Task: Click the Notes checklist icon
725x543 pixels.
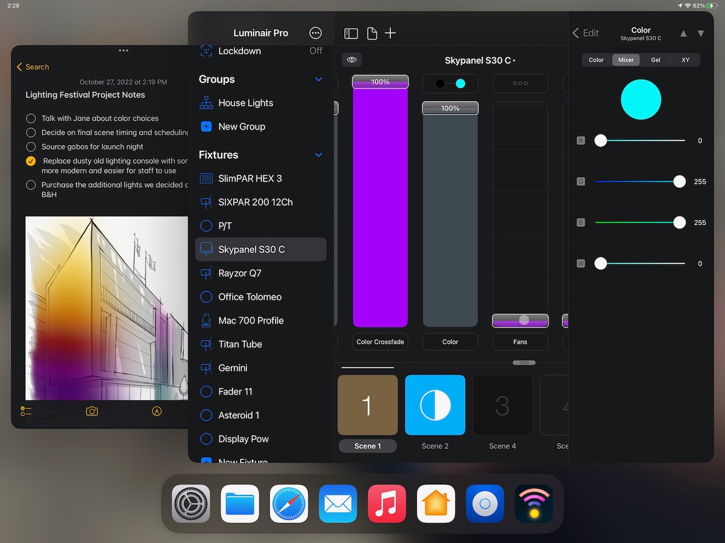Action: coord(26,411)
